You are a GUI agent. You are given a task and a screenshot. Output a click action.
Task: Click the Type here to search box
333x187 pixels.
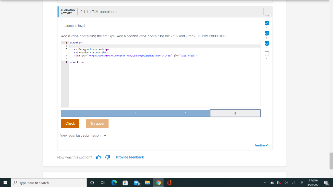coord(42,182)
